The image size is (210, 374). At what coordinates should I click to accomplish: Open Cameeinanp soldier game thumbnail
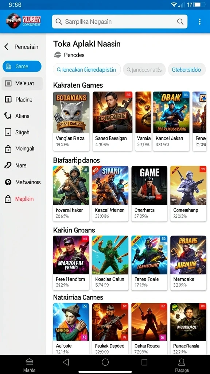pyautogui.click(x=188, y=185)
